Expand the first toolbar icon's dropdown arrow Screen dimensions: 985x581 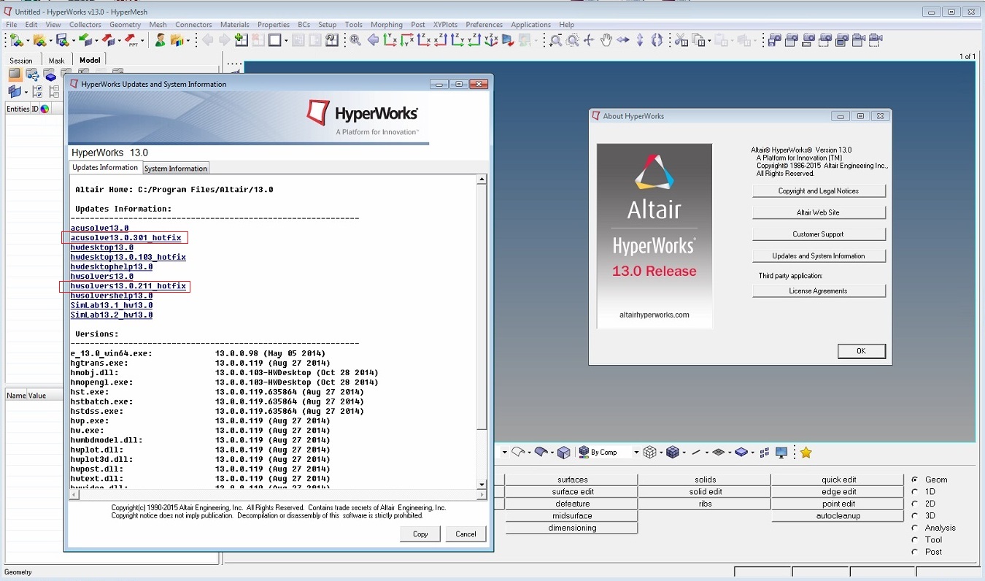pyautogui.click(x=28, y=40)
